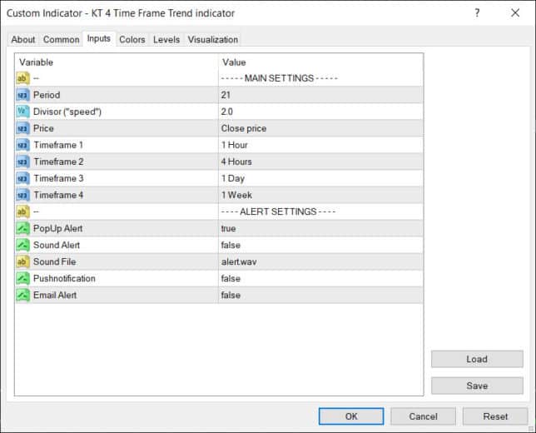The height and width of the screenshot is (433, 536).
Task: Confirm settings with the OK button
Action: tap(351, 416)
